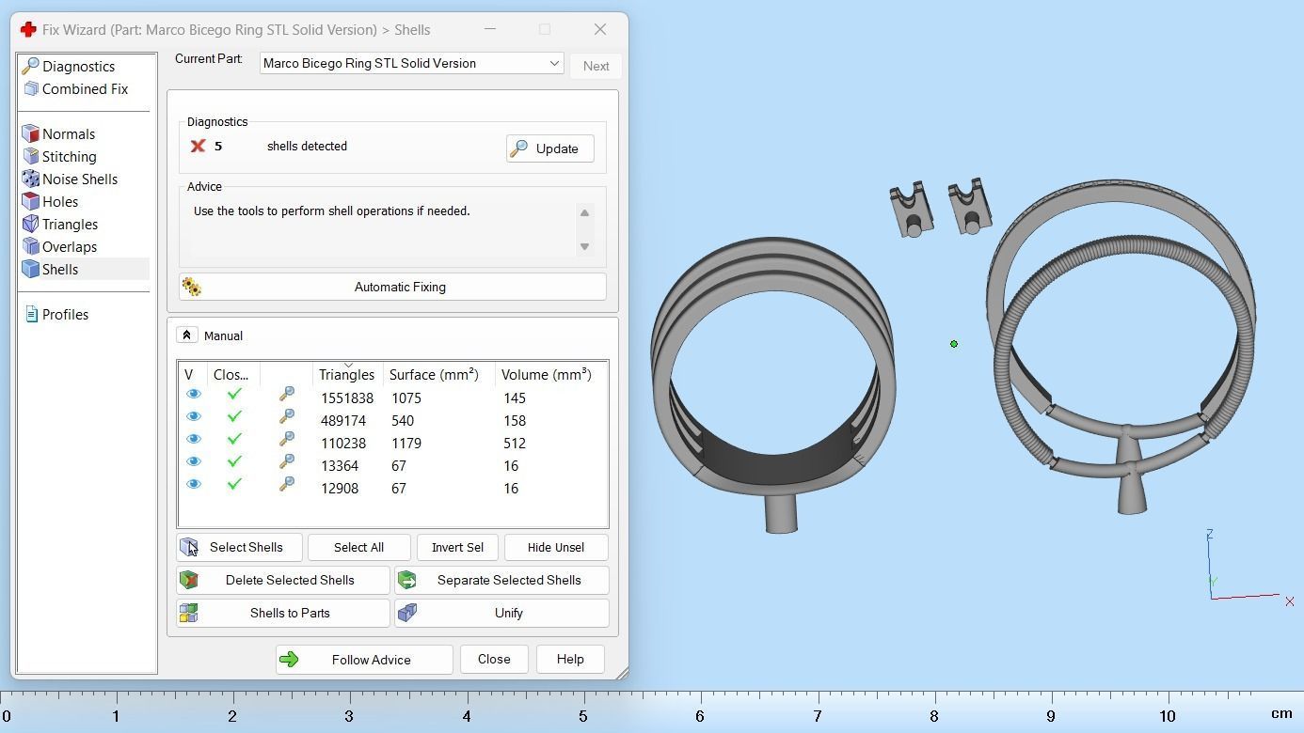
Task: Click the Triangles icon in sidebar
Action: [x=30, y=224]
